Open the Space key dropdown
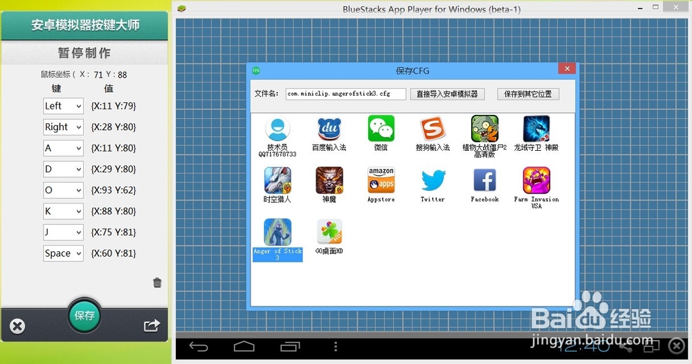 (x=63, y=253)
